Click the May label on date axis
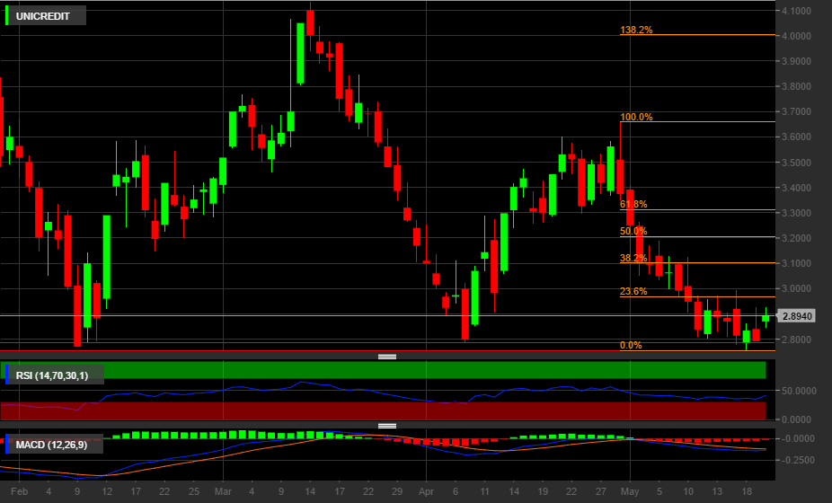The width and height of the screenshot is (832, 503). (x=630, y=491)
